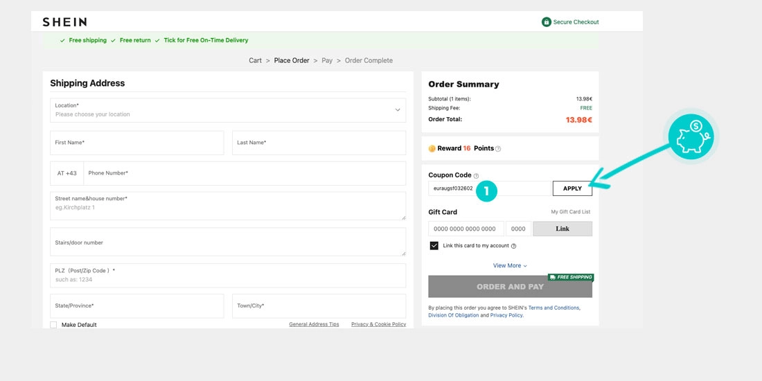Image resolution: width=762 pixels, height=381 pixels.
Task: Expand the View More section
Action: pos(510,266)
